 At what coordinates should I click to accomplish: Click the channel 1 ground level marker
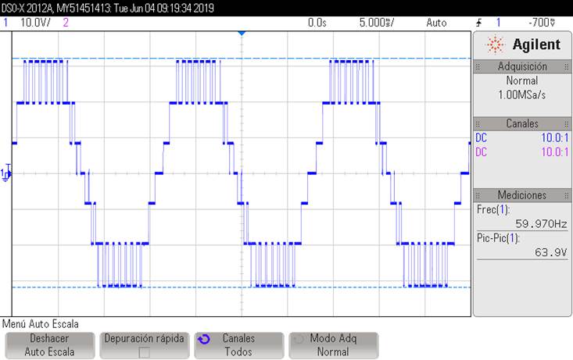click(7, 173)
